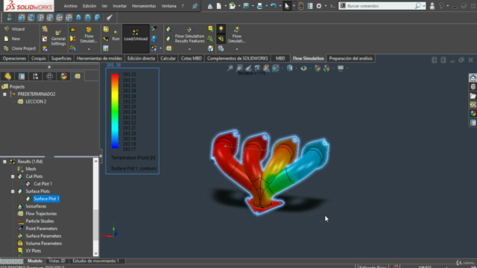
Task: Open the Herramientas menu
Action: click(144, 6)
